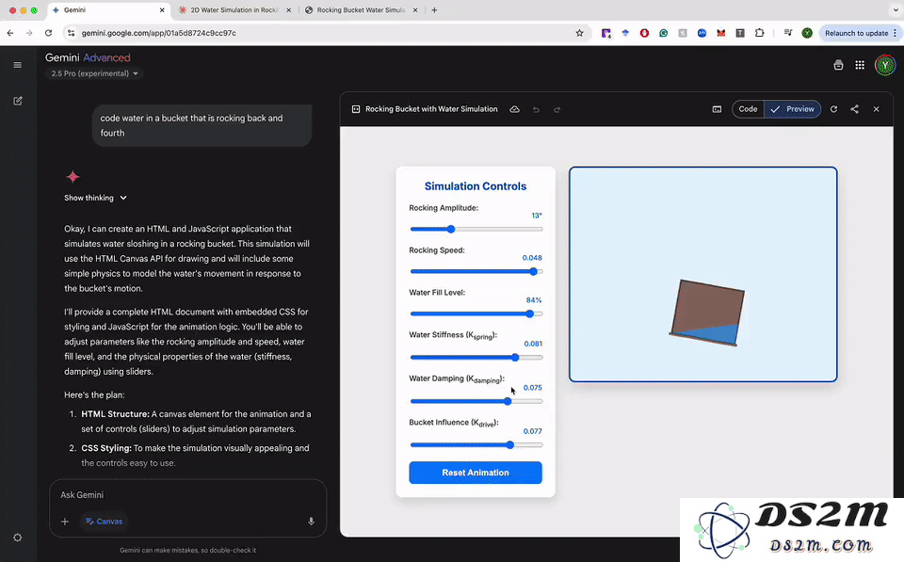The height and width of the screenshot is (562, 904).
Task: Bookmark this page with star icon
Action: (579, 33)
